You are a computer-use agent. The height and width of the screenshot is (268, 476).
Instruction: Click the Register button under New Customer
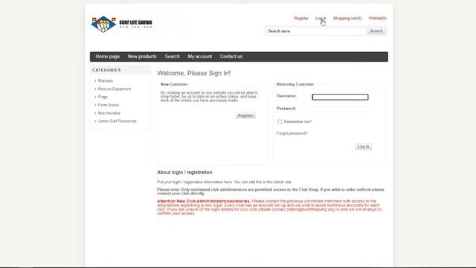[x=245, y=115]
